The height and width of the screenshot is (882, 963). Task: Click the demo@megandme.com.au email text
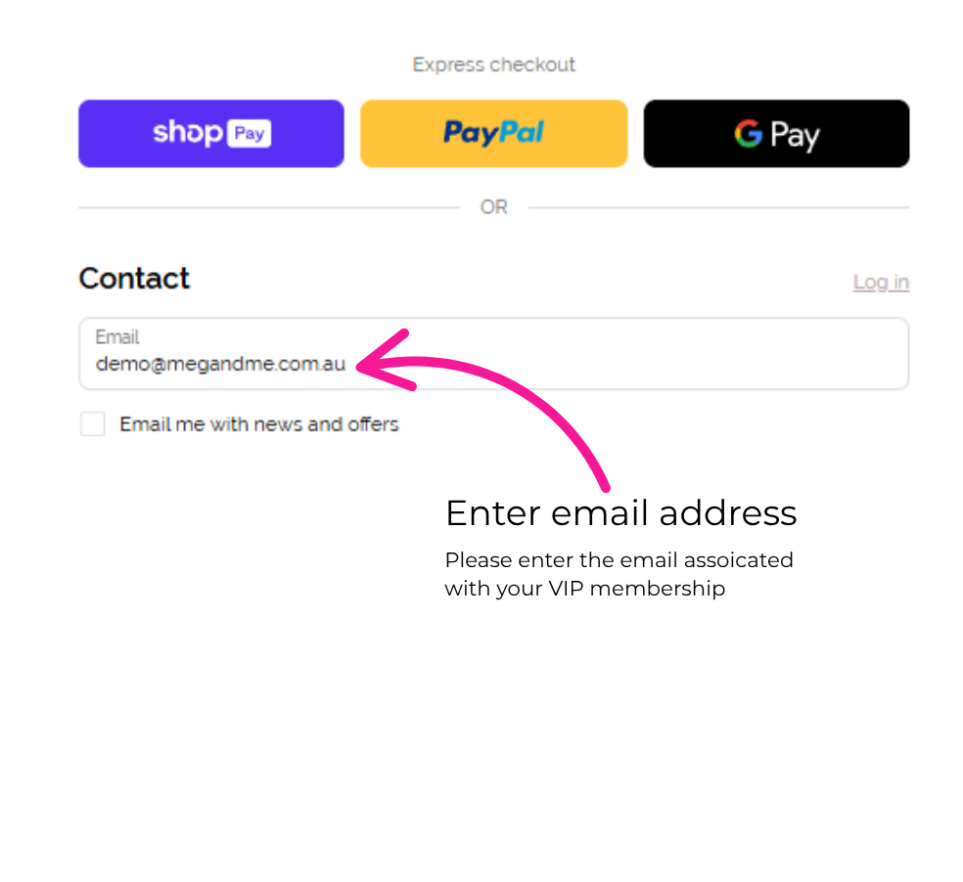tap(220, 364)
